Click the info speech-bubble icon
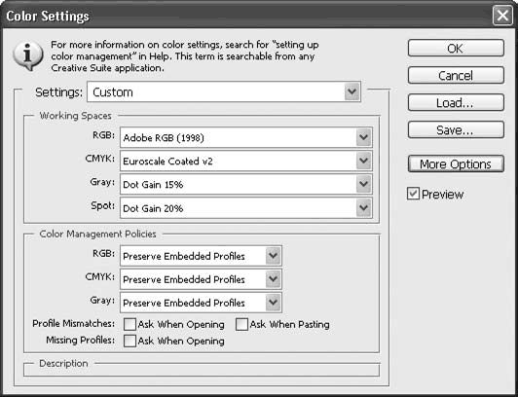Screen dimensions: 518x397 tap(27, 55)
